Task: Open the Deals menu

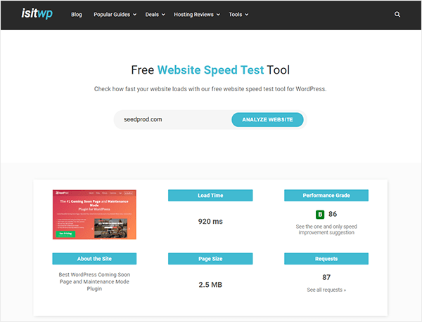Action: (155, 15)
